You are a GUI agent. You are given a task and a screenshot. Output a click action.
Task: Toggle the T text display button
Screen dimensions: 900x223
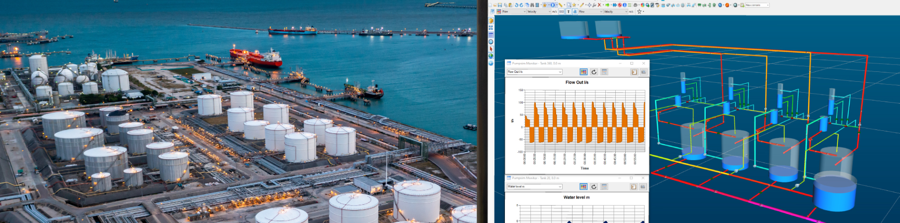coord(569,11)
